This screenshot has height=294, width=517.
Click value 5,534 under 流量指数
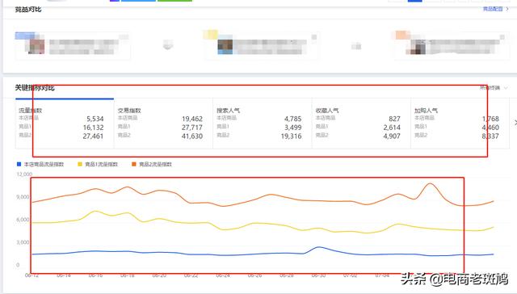(x=95, y=119)
